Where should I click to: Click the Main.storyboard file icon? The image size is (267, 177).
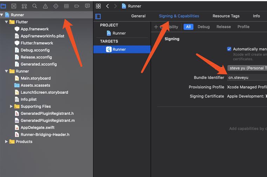(17, 78)
